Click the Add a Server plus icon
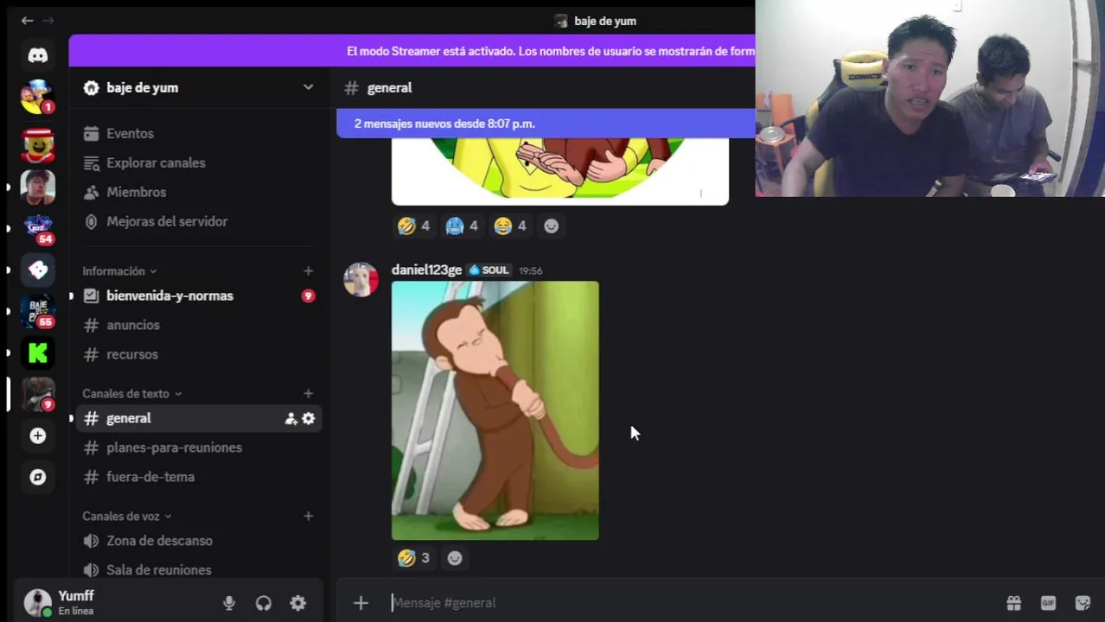The width and height of the screenshot is (1105, 622). [37, 435]
